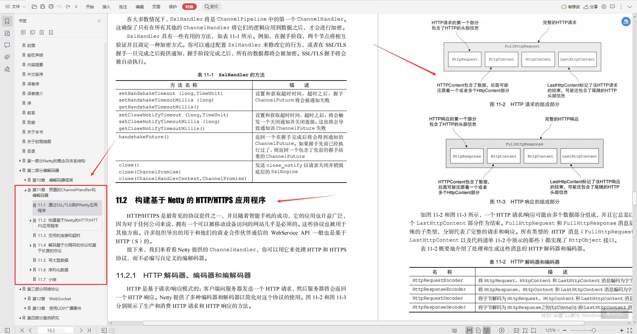Image resolution: width=637 pixels, height=334 pixels.
Task: Switch to the 插入 ribbon tab
Action: pos(106,6)
